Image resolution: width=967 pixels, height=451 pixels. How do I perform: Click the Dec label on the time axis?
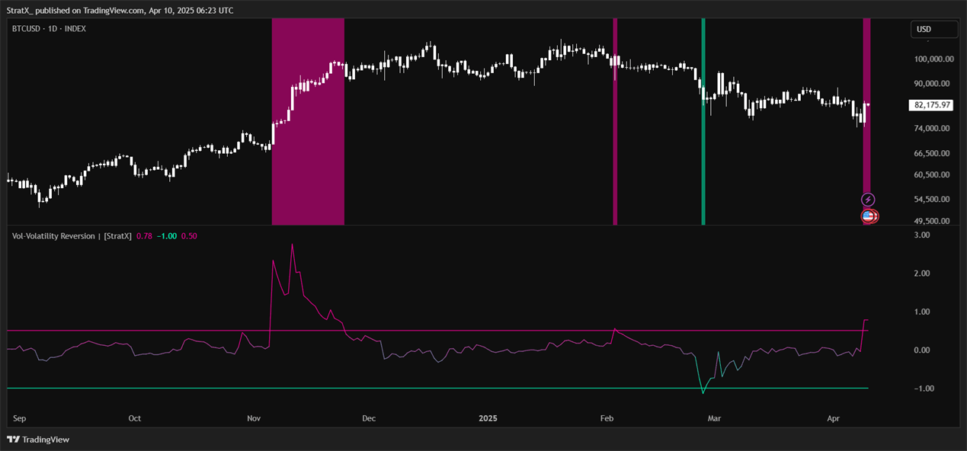click(369, 418)
